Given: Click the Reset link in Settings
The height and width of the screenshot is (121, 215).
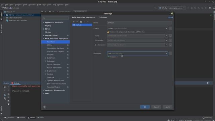Looking at the screenshot, I should [171, 17].
